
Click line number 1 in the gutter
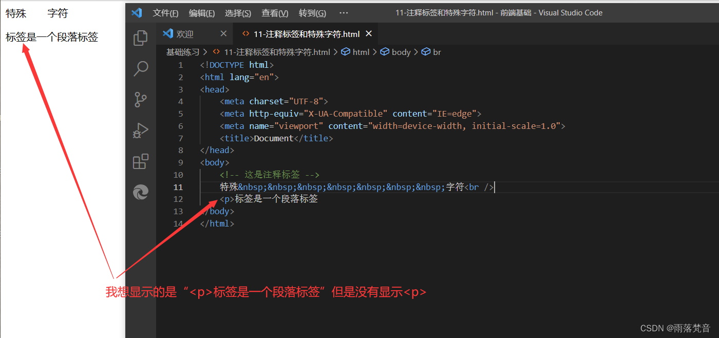point(180,65)
